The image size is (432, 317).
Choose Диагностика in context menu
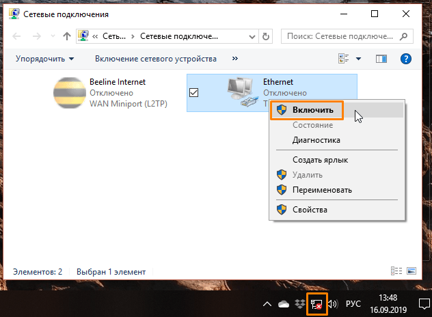[x=337, y=140]
